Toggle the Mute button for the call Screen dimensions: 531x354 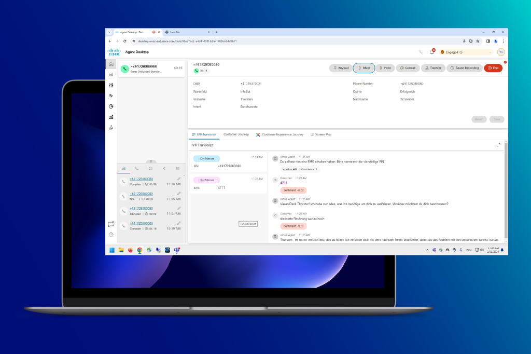coord(364,68)
